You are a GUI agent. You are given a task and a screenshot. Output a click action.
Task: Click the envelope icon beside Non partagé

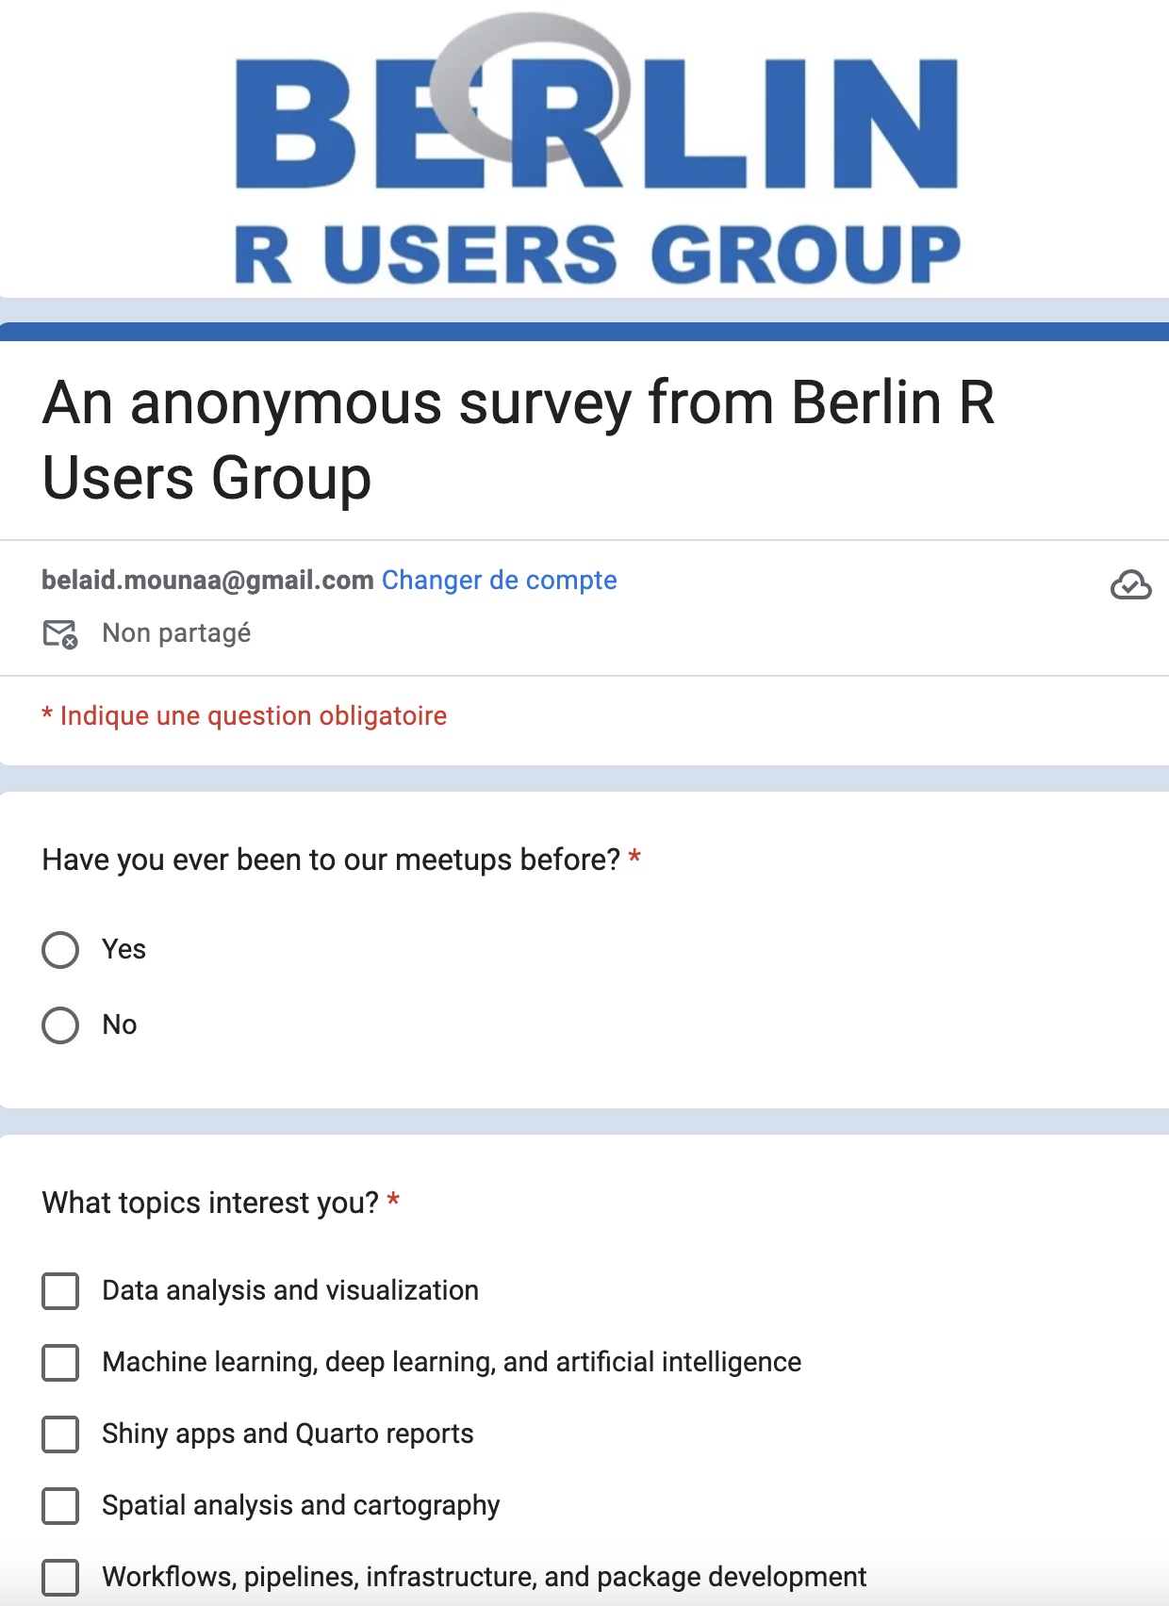(x=60, y=634)
